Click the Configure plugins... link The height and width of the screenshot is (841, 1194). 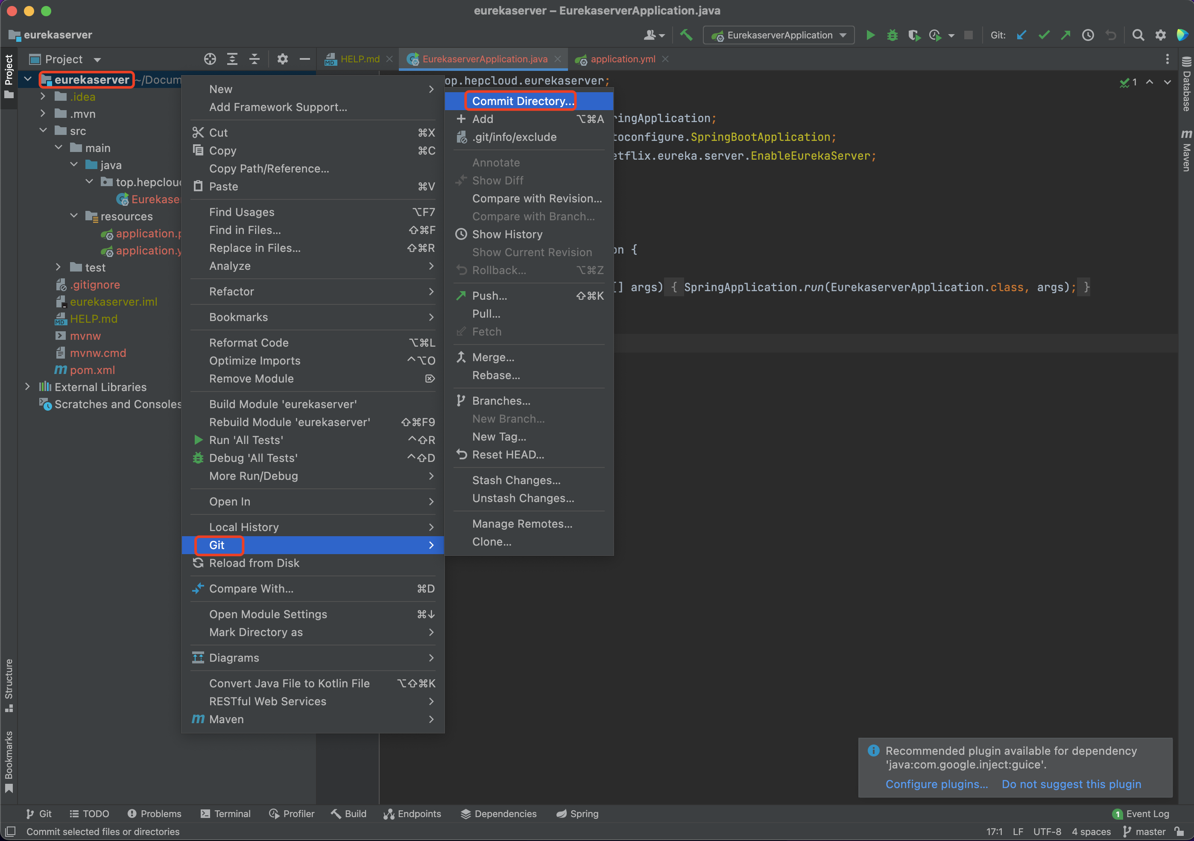[x=936, y=784]
